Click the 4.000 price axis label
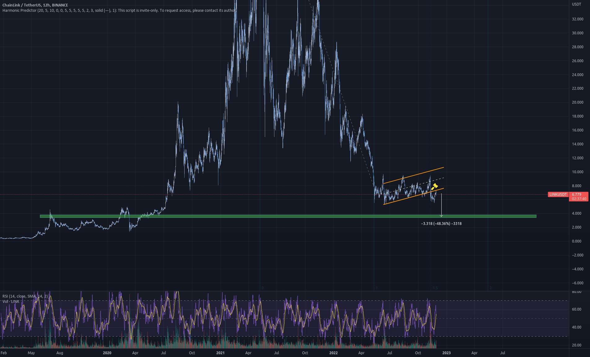 click(577, 213)
